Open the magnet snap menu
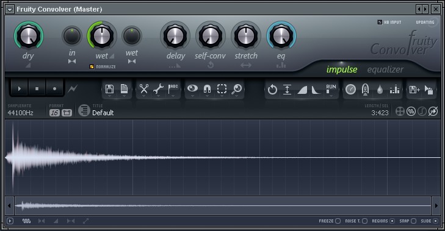This screenshot has width=445, height=231. pos(207,89)
